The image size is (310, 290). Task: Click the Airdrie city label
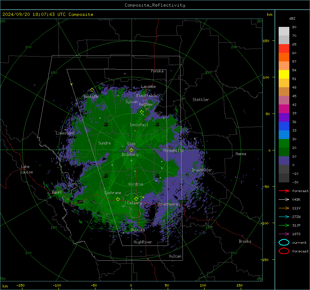point(136,184)
